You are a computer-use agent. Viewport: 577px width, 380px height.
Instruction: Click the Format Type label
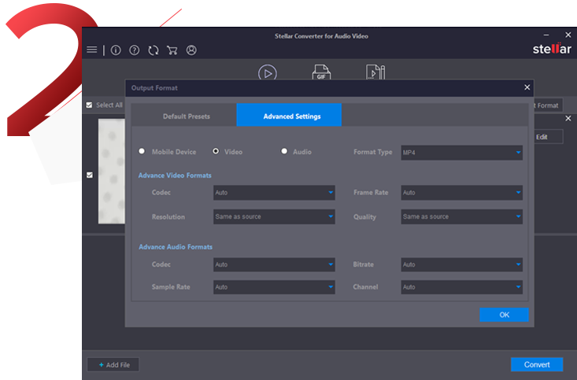(373, 152)
